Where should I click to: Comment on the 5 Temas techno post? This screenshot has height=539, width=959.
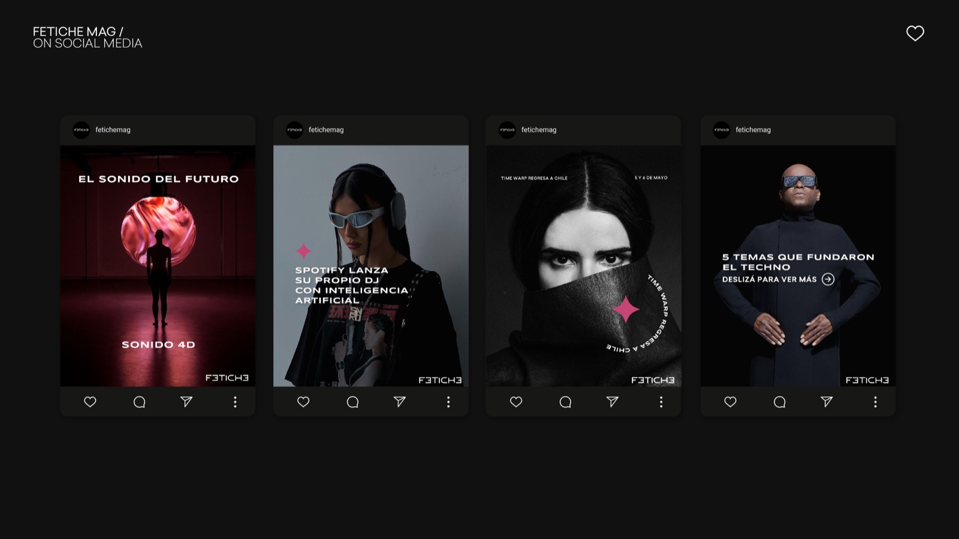[x=779, y=402]
